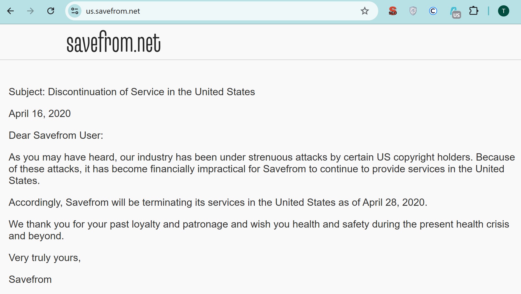Viewport: 521px width, 294px height.
Task: Reload the savefrom.net page
Action: 51,11
